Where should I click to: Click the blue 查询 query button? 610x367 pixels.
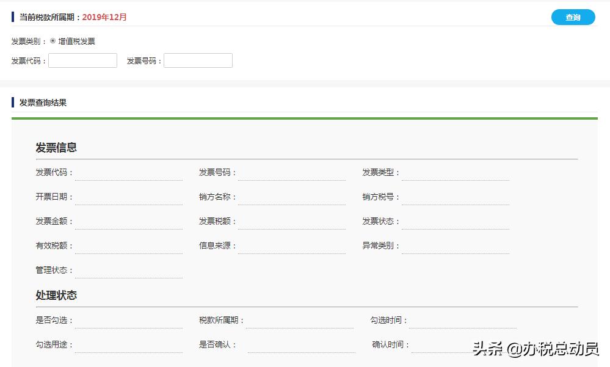pyautogui.click(x=572, y=17)
